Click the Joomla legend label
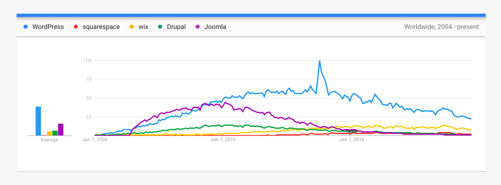The width and height of the screenshot is (501, 185). [x=215, y=27]
